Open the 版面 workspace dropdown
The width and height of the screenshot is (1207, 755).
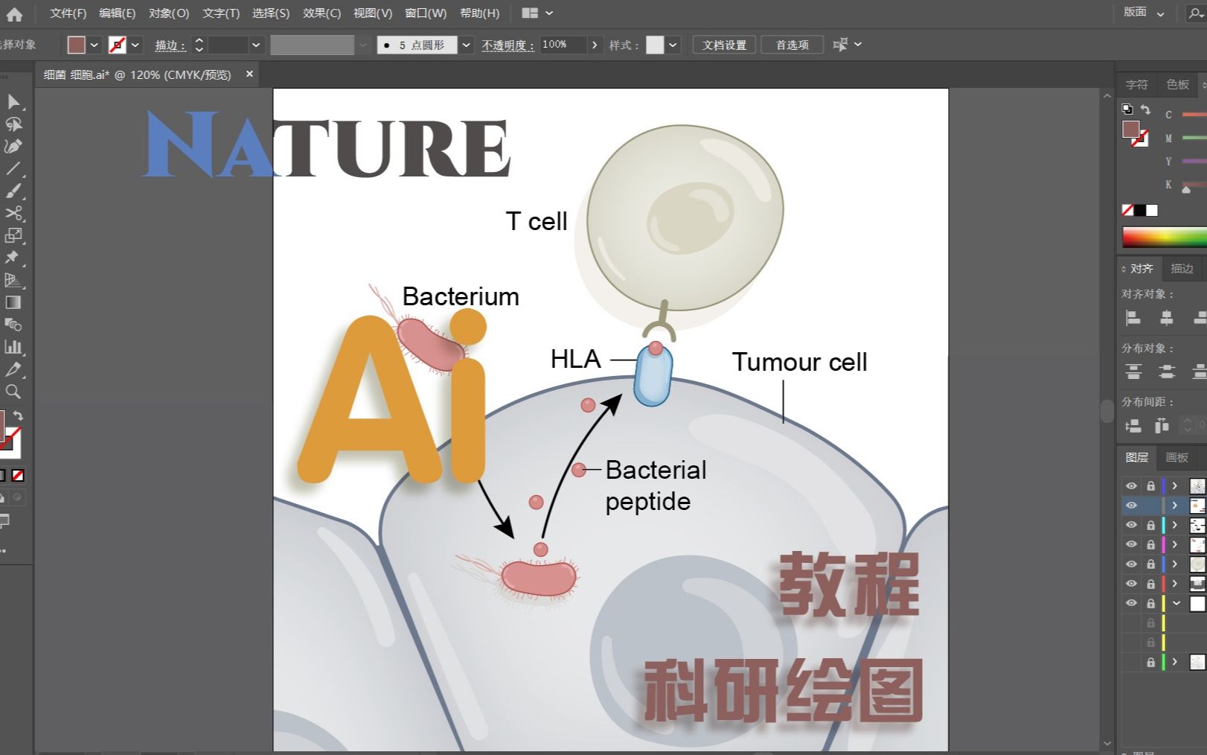(1144, 13)
